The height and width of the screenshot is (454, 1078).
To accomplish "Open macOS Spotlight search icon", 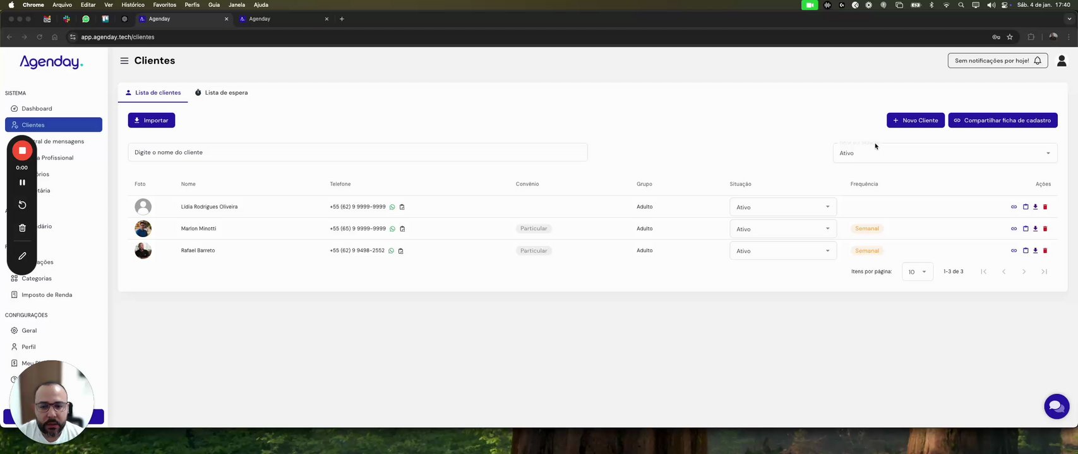I will (x=961, y=5).
